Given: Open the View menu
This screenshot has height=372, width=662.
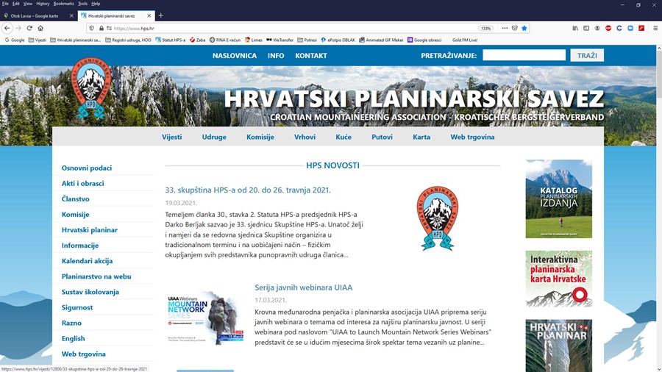Looking at the screenshot, I should pyautogui.click(x=27, y=4).
